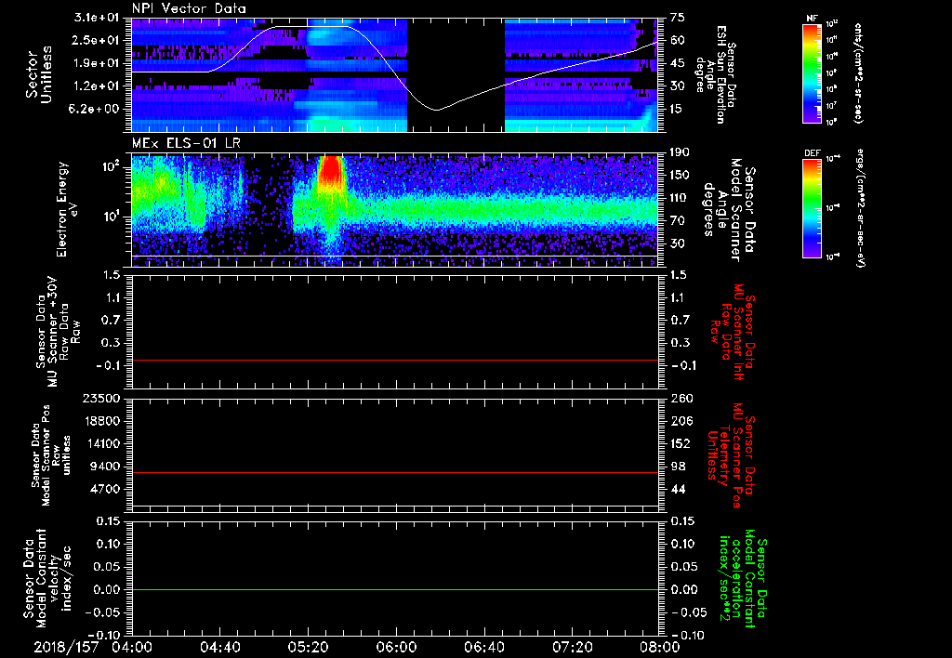Click the 04:40 time axis label
The height and width of the screenshot is (658, 952).
219,648
